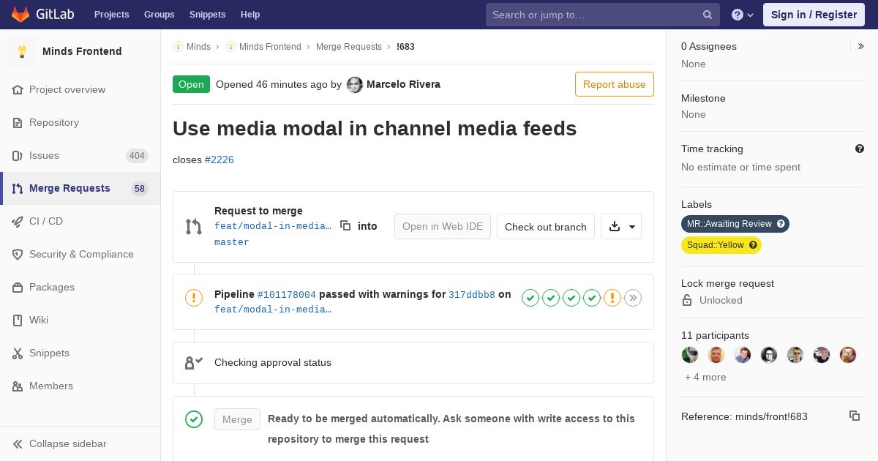
Task: Click the master target branch link
Action: [232, 242]
